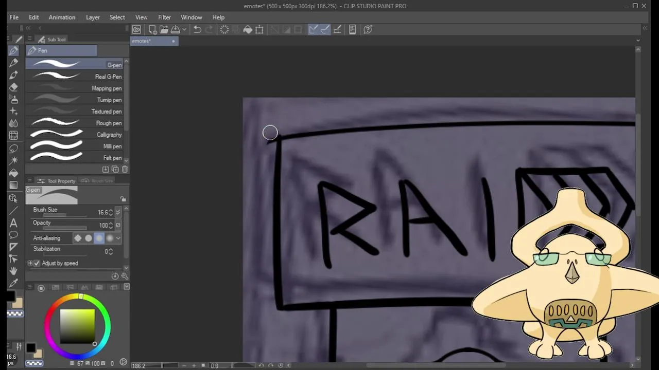Image resolution: width=659 pixels, height=370 pixels.
Task: Collapse the left palette dock chevrons
Action: (x=28, y=28)
